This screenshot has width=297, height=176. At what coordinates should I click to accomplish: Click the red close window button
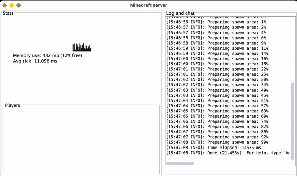pos(5,5)
